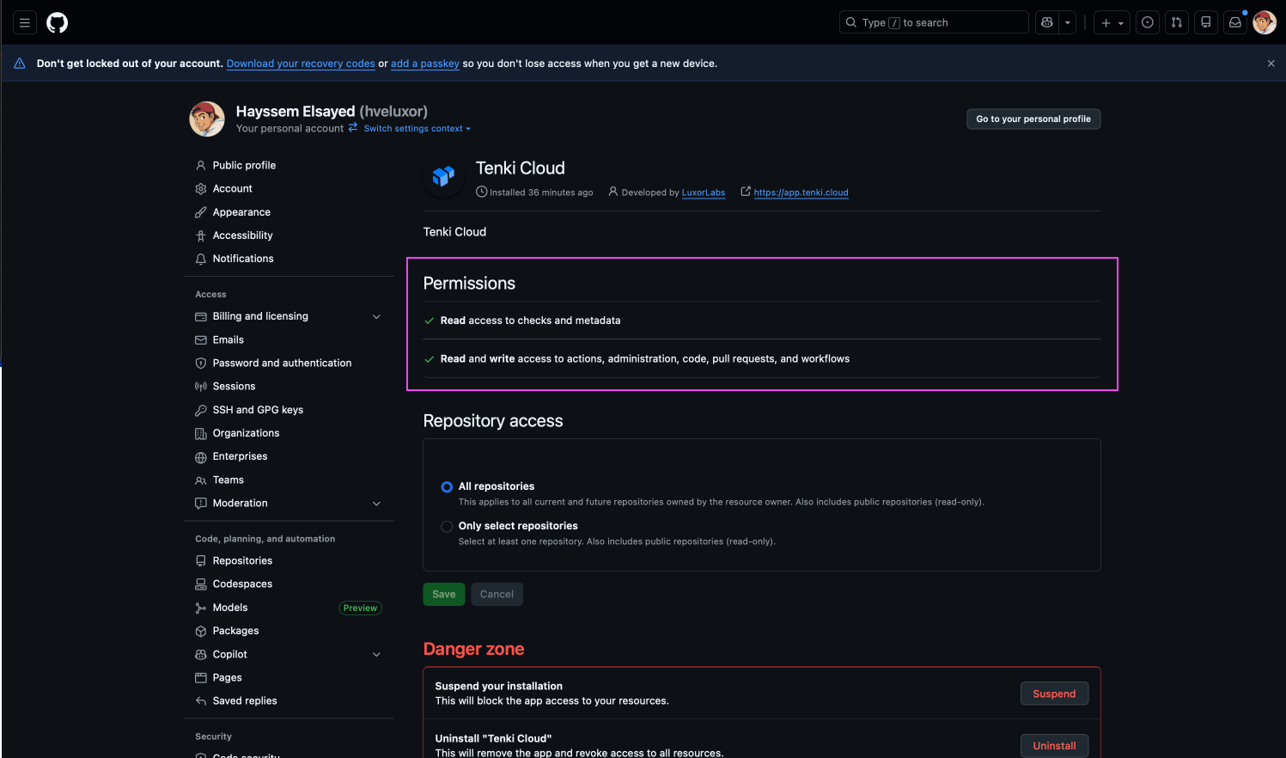The width and height of the screenshot is (1286, 758).
Task: Open Copilot chat icon in header
Action: (x=1047, y=23)
